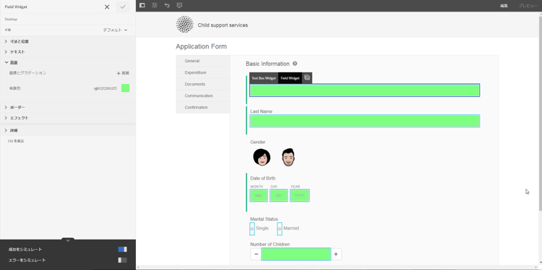Screen dimensions: 542x270
Task: Click the YYYY year field
Action: 300,195
